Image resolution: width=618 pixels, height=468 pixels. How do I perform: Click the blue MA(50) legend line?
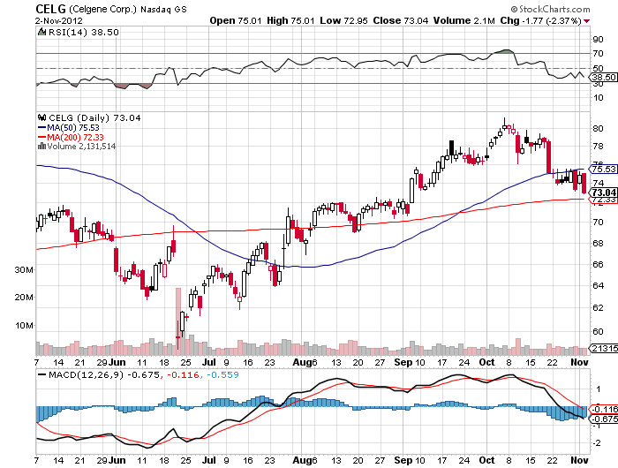[x=41, y=128]
